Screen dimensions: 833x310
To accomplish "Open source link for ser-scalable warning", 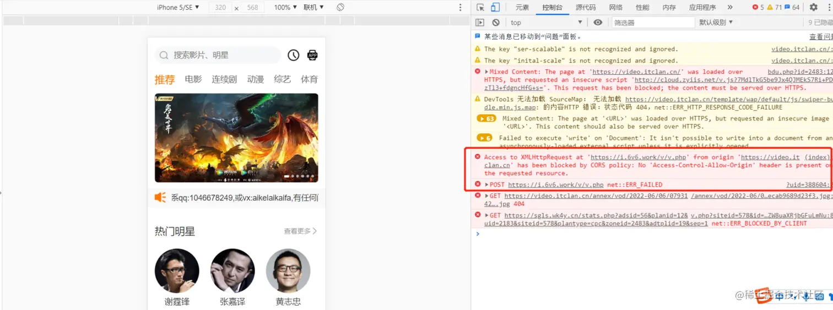I will pyautogui.click(x=802, y=49).
